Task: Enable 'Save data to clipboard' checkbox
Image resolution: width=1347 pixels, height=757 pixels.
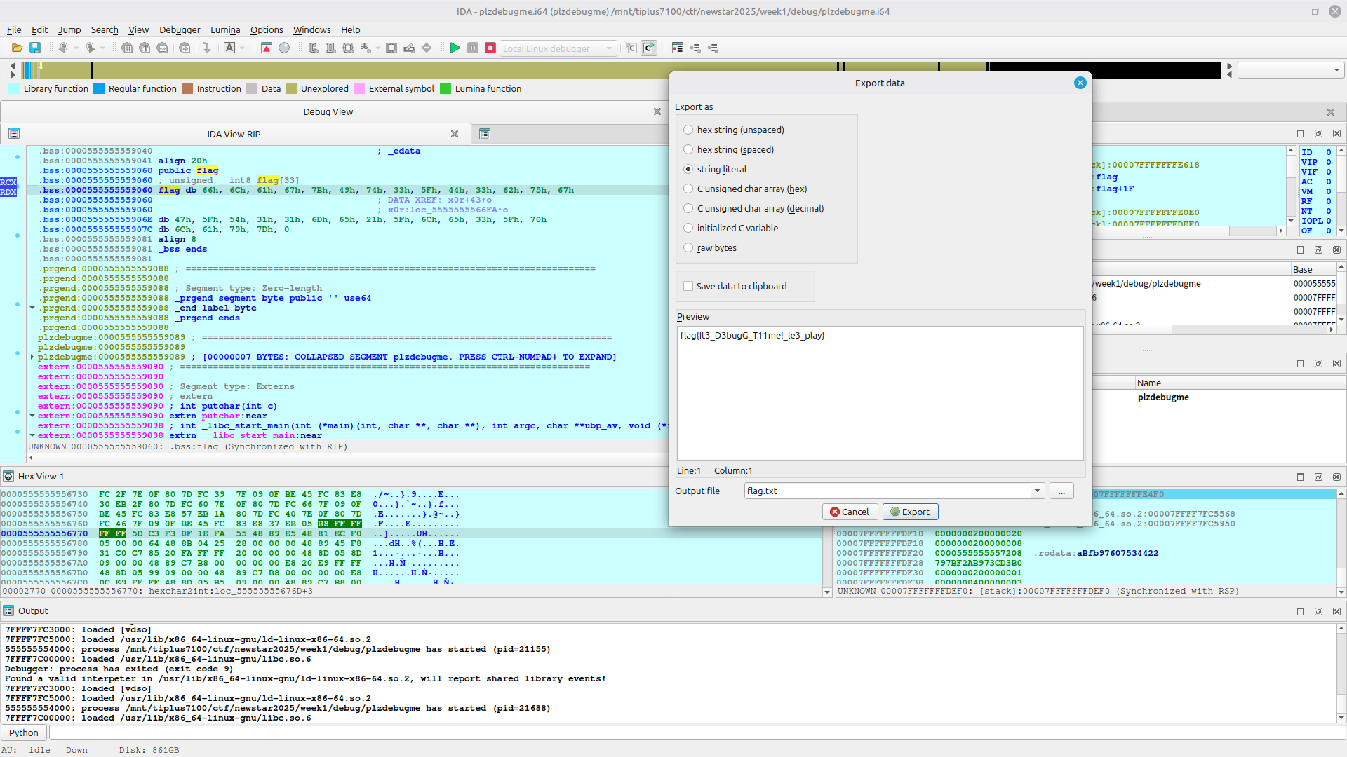Action: coord(688,287)
